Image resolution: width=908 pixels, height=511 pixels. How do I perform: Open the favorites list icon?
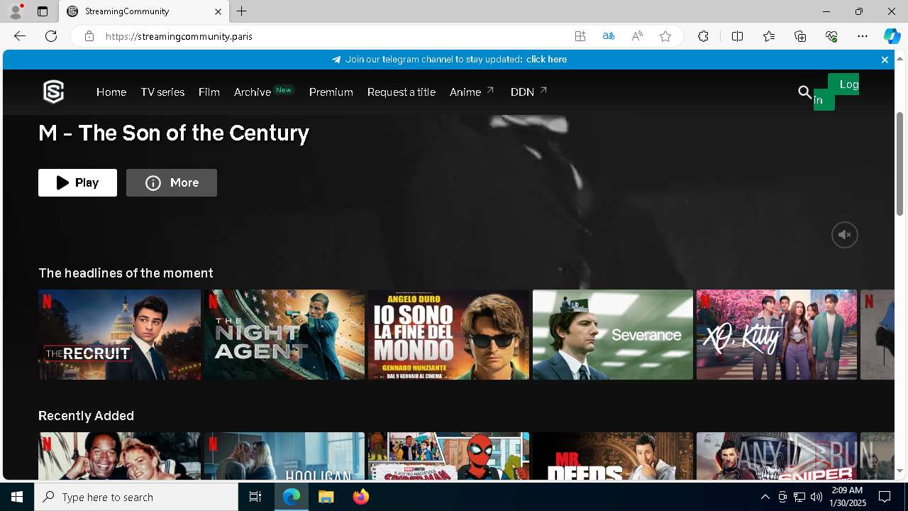pyautogui.click(x=769, y=36)
